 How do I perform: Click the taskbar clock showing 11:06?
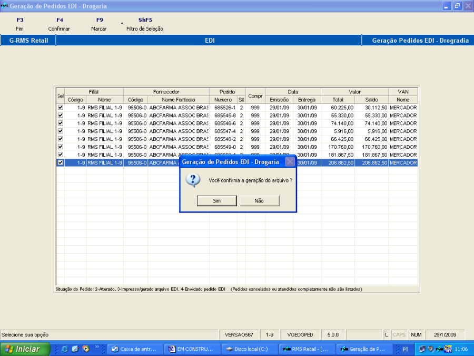click(461, 349)
